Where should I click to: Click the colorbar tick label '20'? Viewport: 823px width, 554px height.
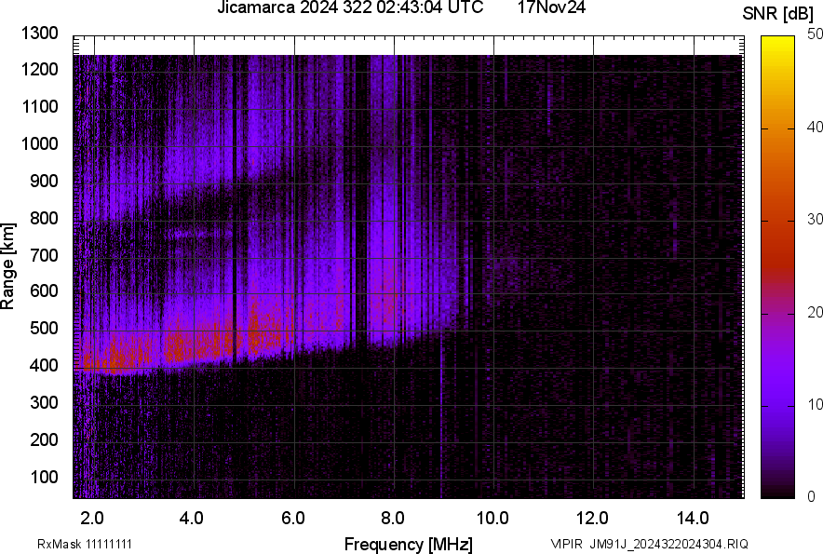pyautogui.click(x=815, y=312)
